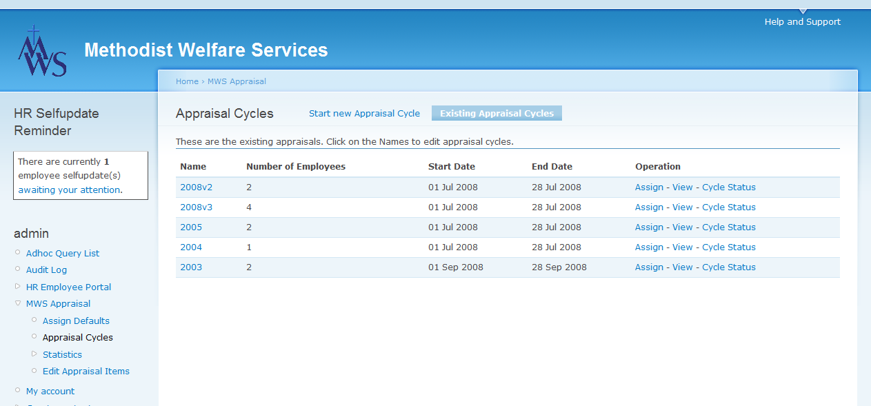Click the Operation column header
The image size is (871, 406).
click(658, 166)
